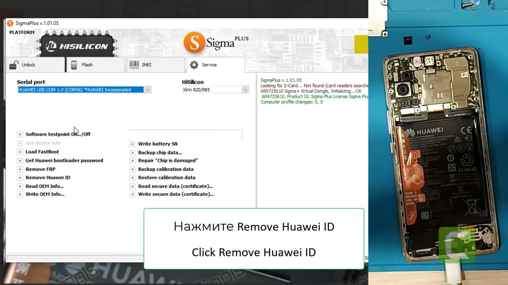Click arrow icon beside Load FastBoot

(x=20, y=152)
